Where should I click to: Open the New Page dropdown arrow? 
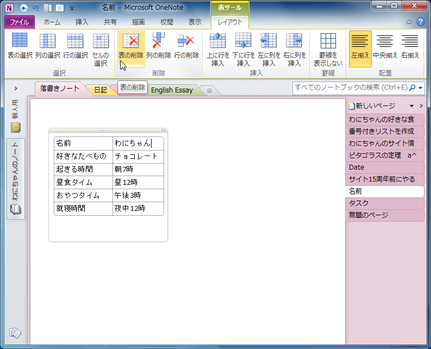pos(411,106)
